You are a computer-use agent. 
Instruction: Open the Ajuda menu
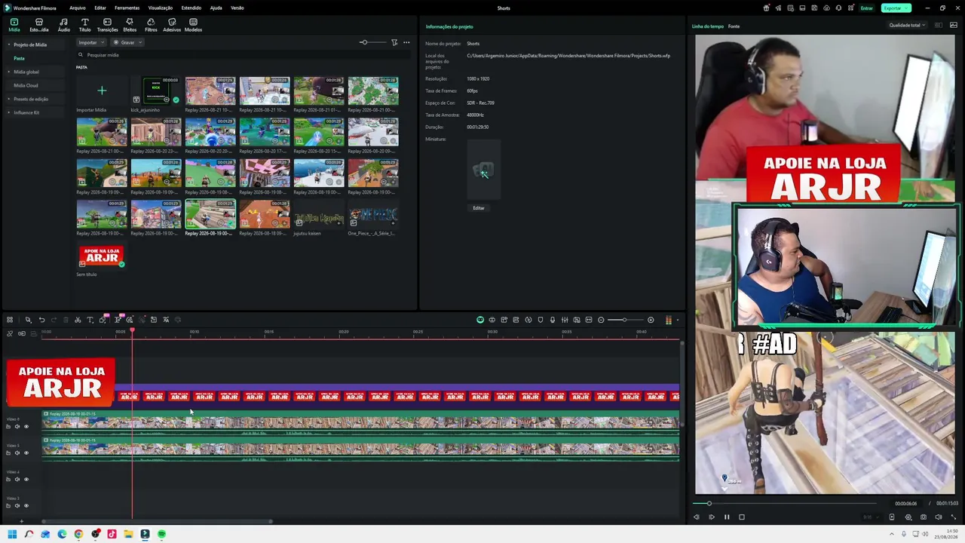[216, 8]
